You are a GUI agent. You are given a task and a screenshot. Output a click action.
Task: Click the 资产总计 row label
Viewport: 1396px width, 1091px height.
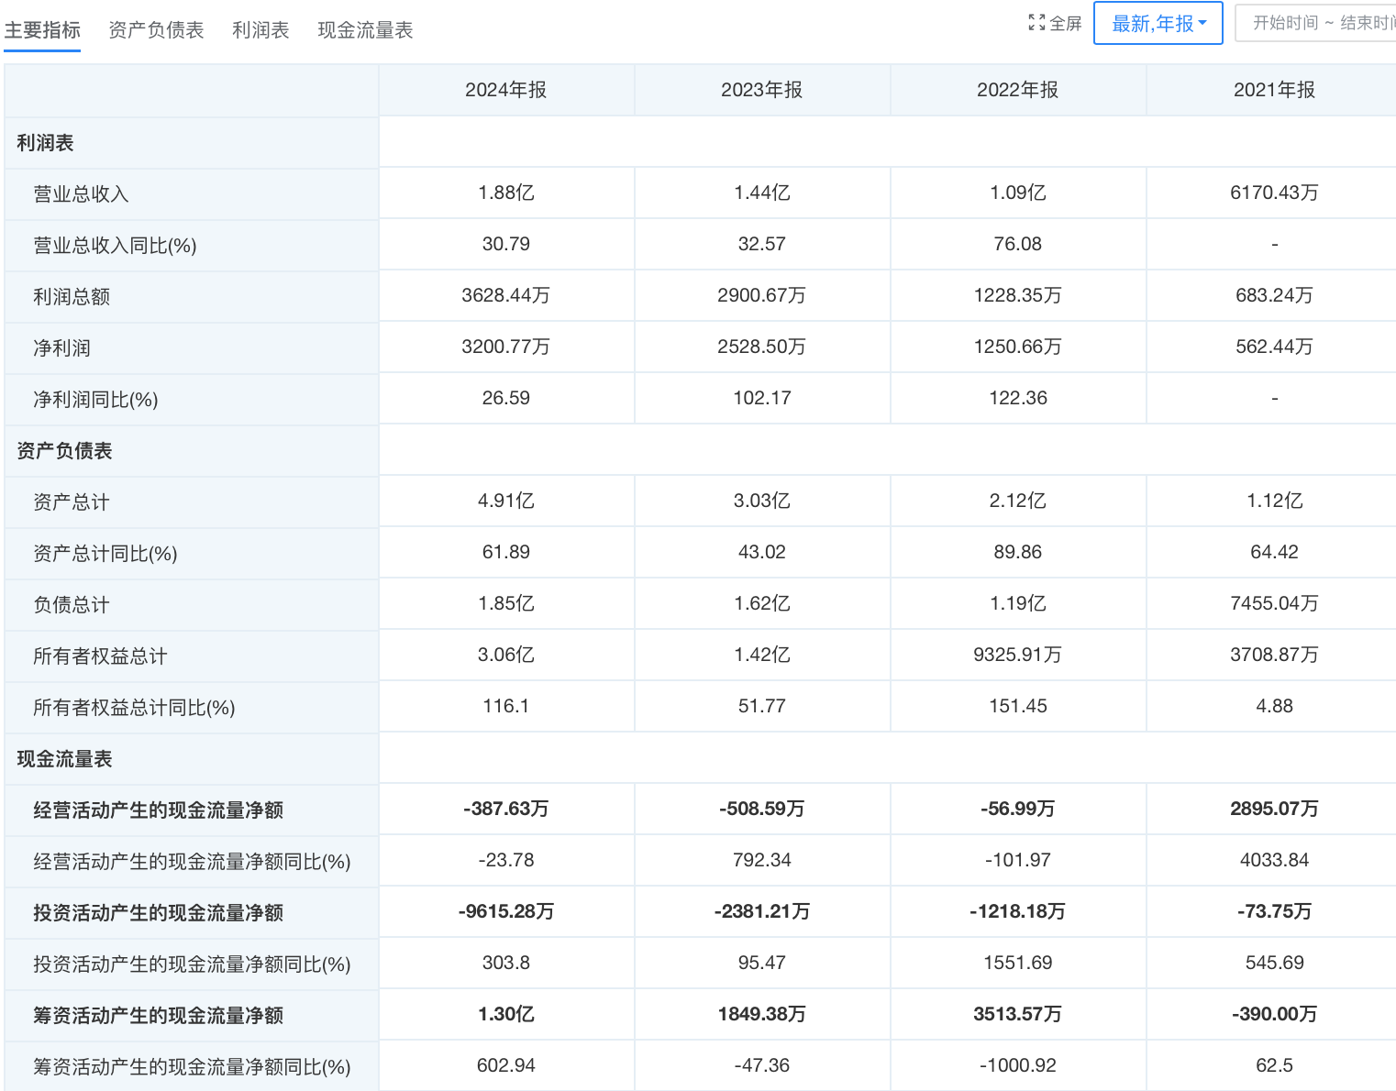71,502
